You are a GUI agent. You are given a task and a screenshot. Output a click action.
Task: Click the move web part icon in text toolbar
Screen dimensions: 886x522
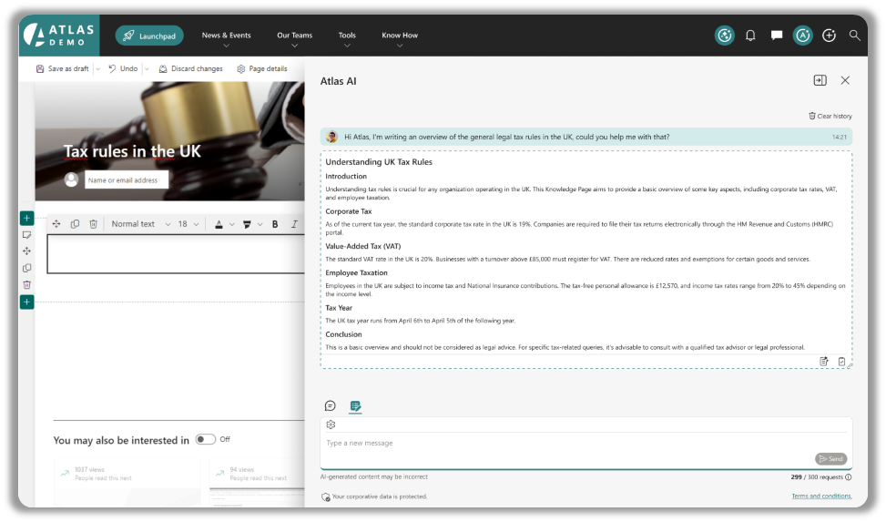click(56, 224)
